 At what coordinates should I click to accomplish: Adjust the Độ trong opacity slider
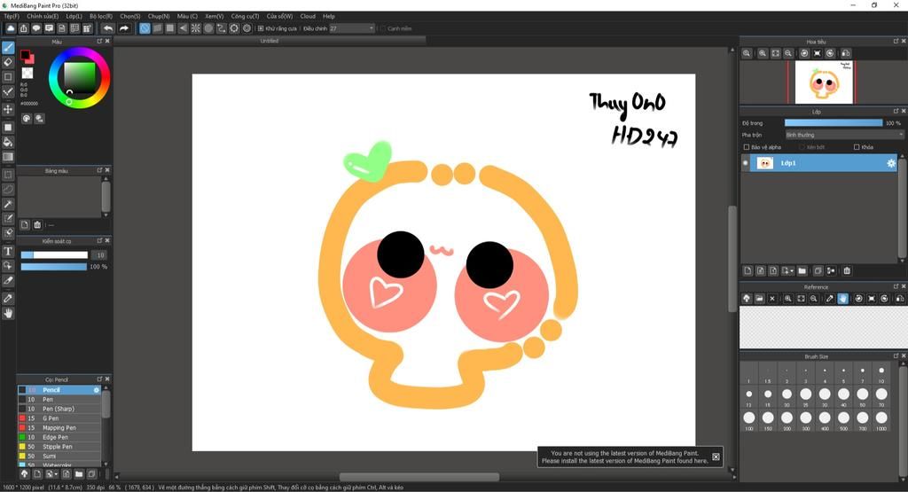tap(834, 122)
